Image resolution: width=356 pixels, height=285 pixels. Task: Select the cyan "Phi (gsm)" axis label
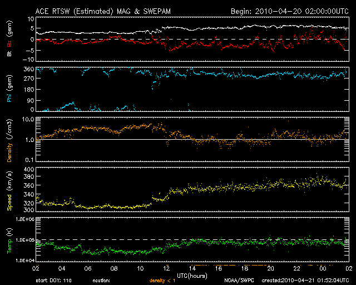coord(9,89)
